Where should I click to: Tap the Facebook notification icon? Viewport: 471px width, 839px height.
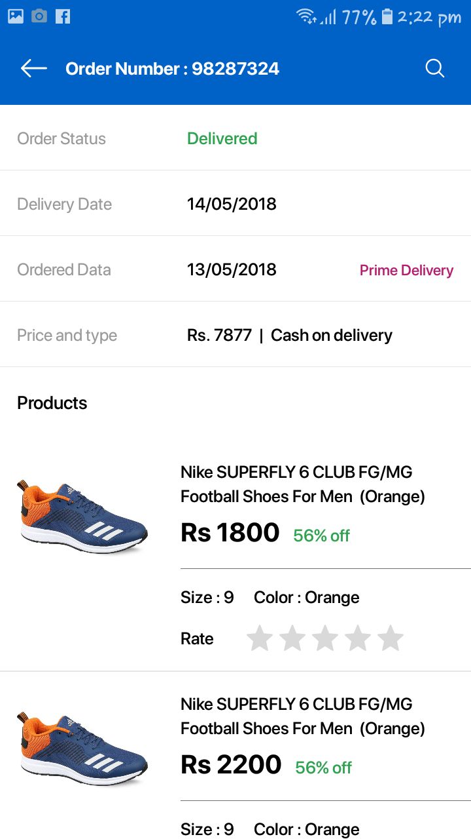click(x=63, y=16)
